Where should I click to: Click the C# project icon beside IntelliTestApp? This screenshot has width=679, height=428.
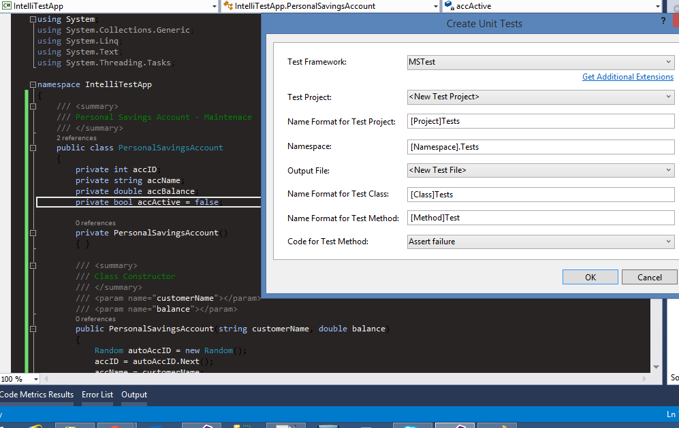[7, 5]
